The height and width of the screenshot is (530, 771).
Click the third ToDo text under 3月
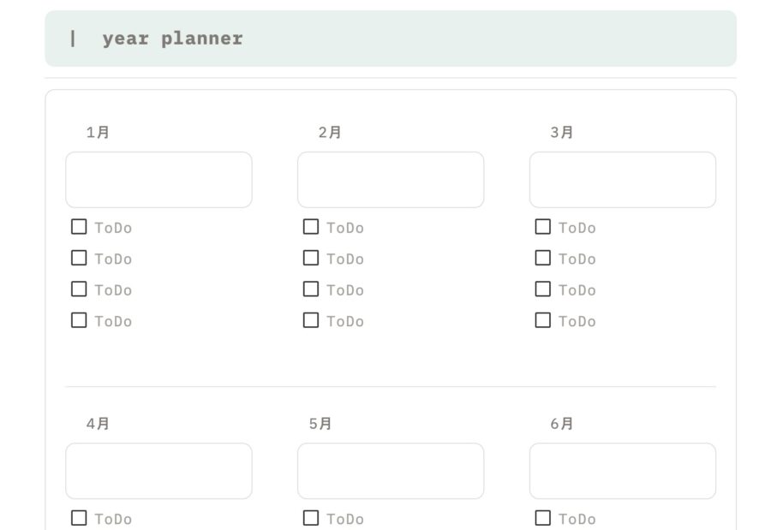click(x=577, y=290)
